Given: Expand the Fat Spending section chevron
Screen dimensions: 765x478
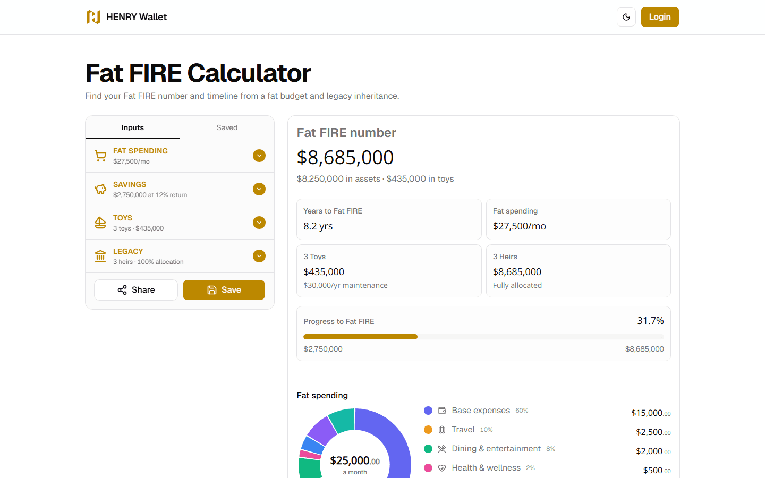Looking at the screenshot, I should (x=259, y=156).
